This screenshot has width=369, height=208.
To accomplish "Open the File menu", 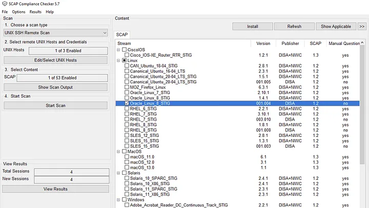I will 5,12.
